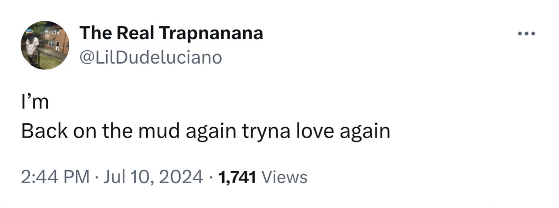Click the word "love" in the tweet
Image resolution: width=559 pixels, height=208 pixels.
320,131
